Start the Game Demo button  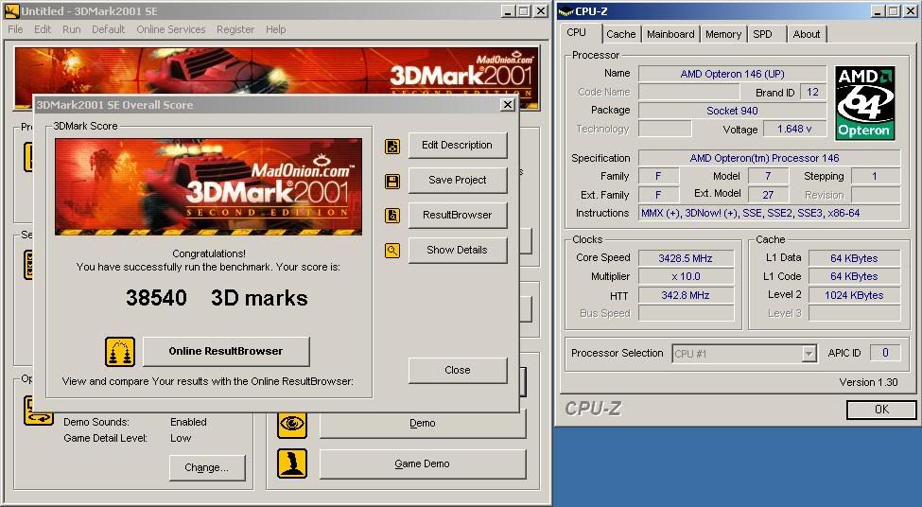(x=422, y=464)
